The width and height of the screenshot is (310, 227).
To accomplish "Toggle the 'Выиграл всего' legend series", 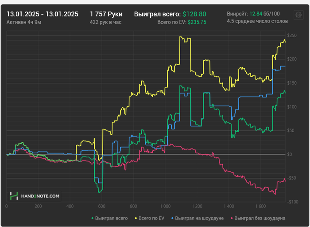I will click(x=109, y=218).
